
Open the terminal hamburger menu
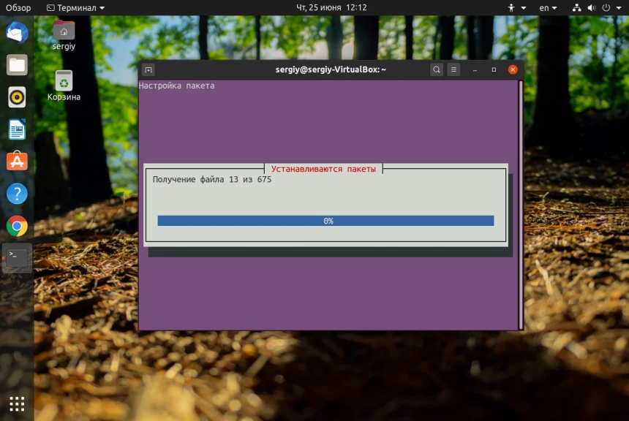click(453, 69)
